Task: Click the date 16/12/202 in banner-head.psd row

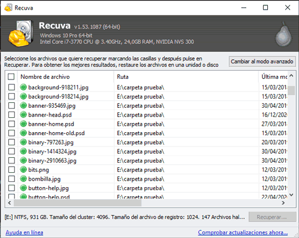Action: (274, 115)
